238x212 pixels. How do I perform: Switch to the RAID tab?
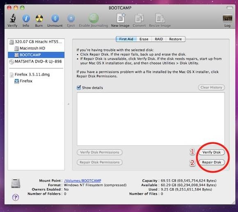pos(159,39)
